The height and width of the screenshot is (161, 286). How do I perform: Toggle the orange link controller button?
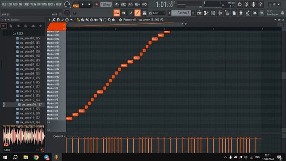pyautogui.click(x=137, y=13)
